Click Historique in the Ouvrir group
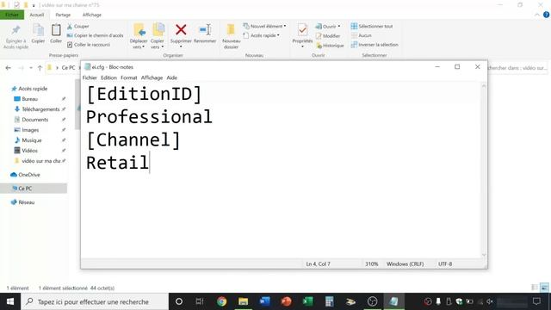Viewport: 551px width, 310px height. click(330, 46)
